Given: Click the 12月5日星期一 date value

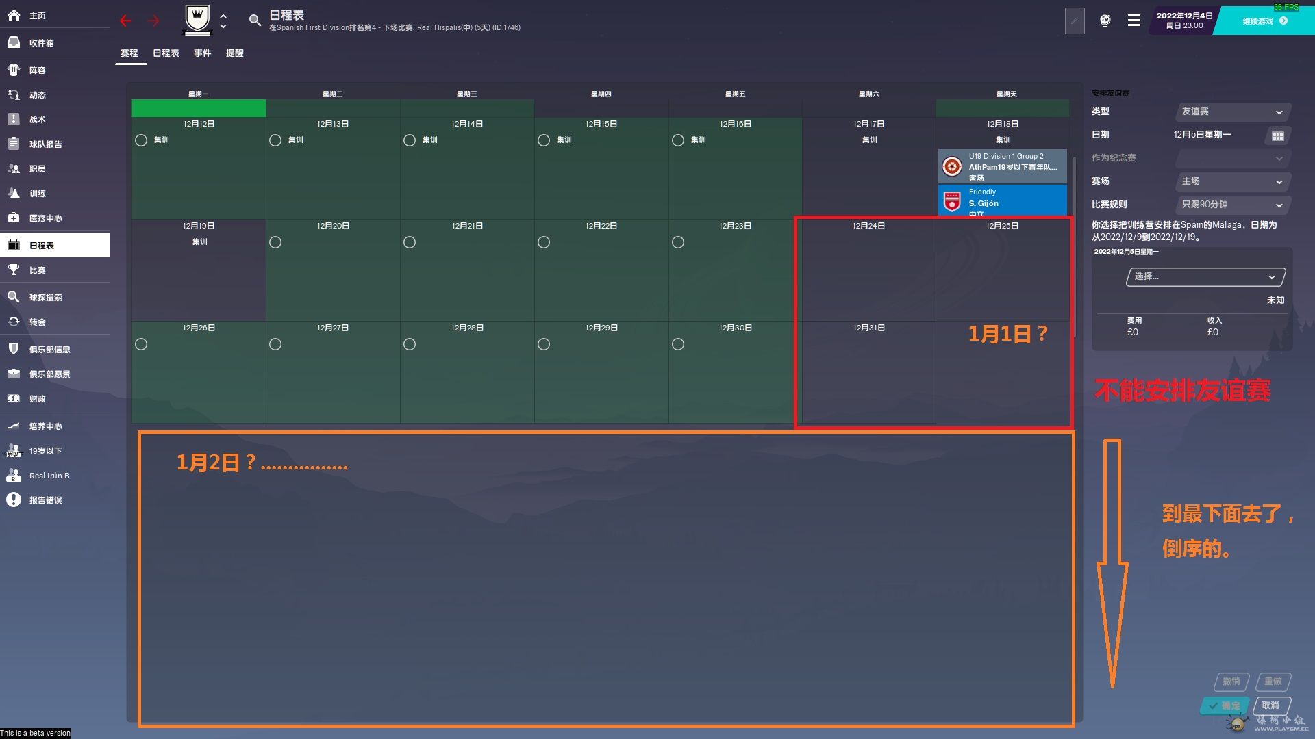Looking at the screenshot, I should point(1202,135).
